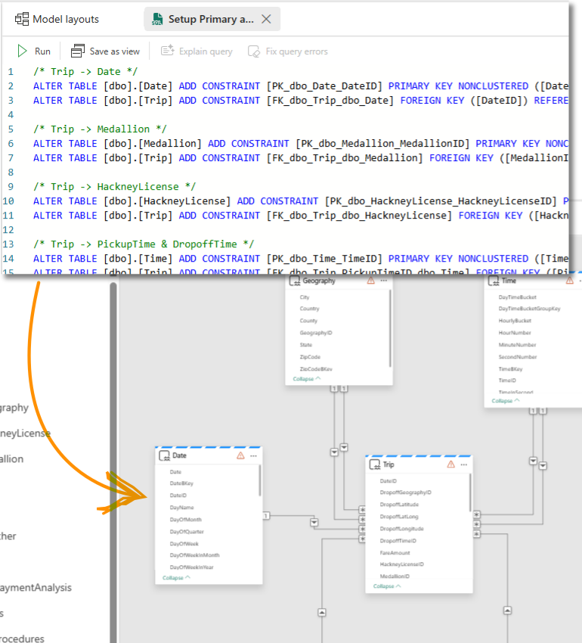Open more options on Geography table

pos(384,281)
